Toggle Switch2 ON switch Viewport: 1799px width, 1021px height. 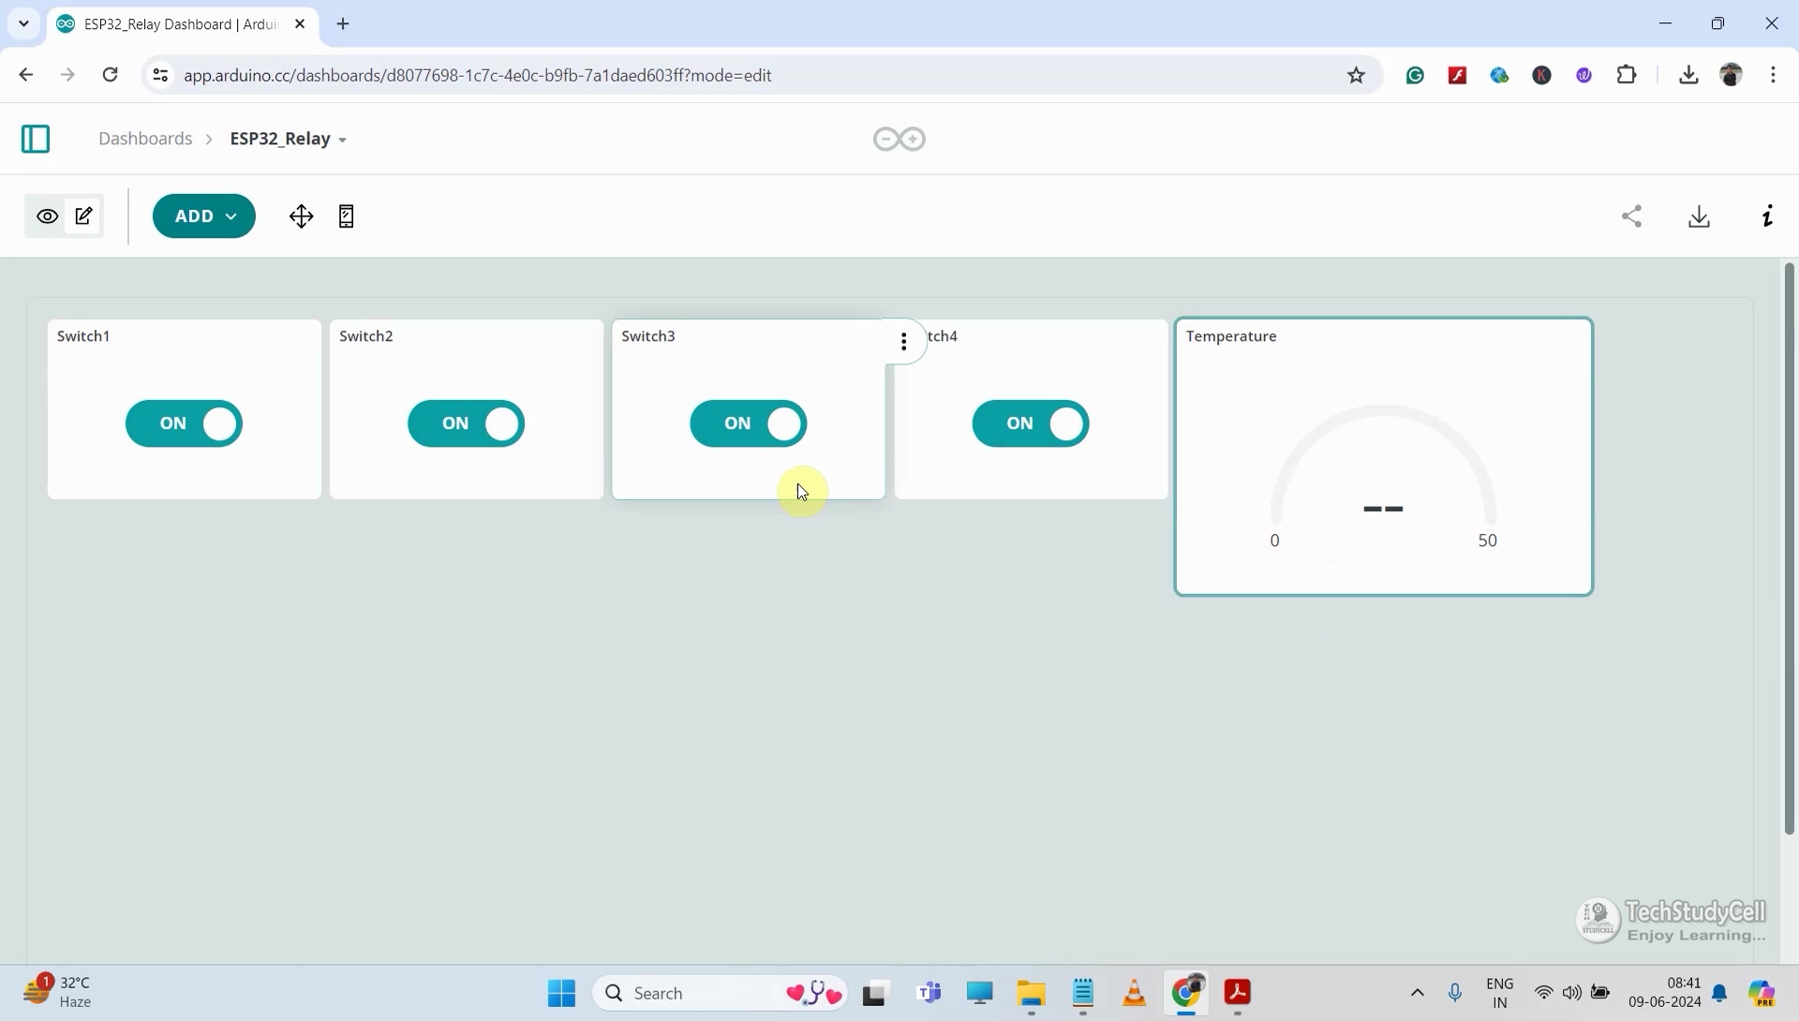pos(466,423)
